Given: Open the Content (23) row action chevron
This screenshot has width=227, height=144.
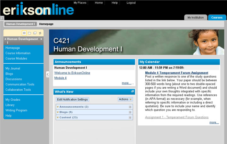Looking at the screenshot, I should pos(130,117).
